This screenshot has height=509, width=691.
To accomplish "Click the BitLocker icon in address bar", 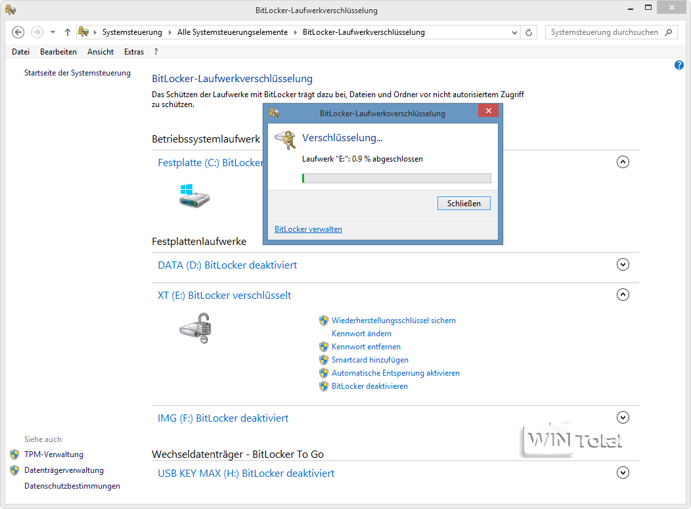I will tap(83, 32).
